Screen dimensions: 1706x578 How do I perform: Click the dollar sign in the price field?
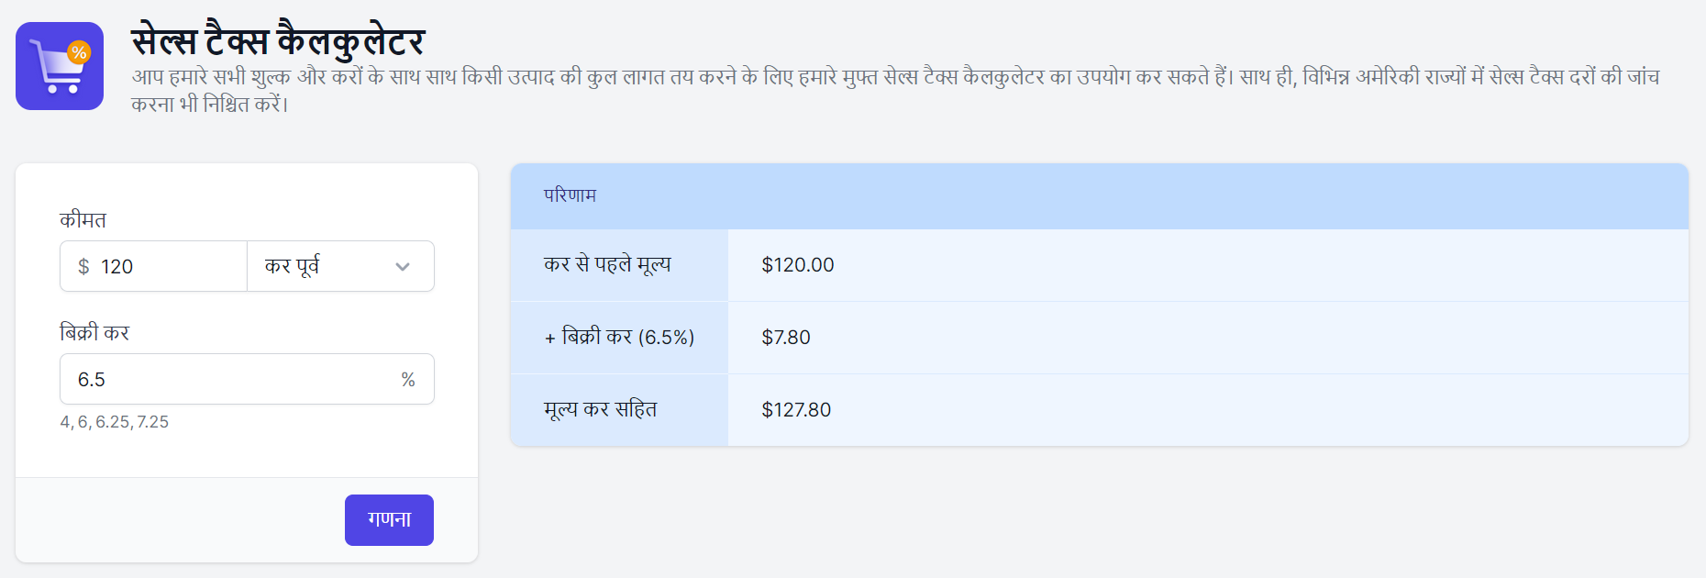(83, 267)
